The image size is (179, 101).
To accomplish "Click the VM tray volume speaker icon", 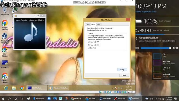I will pyautogui.click(x=122, y=88).
